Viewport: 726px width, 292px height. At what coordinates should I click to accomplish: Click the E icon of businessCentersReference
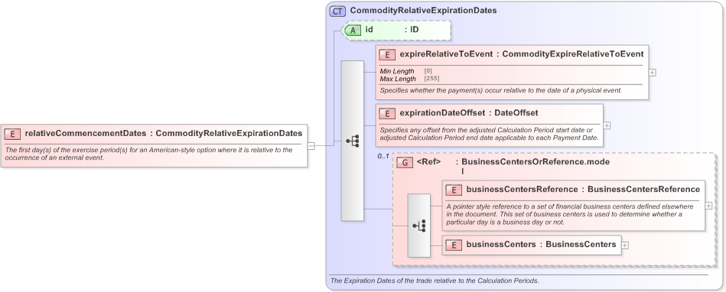[x=454, y=190]
